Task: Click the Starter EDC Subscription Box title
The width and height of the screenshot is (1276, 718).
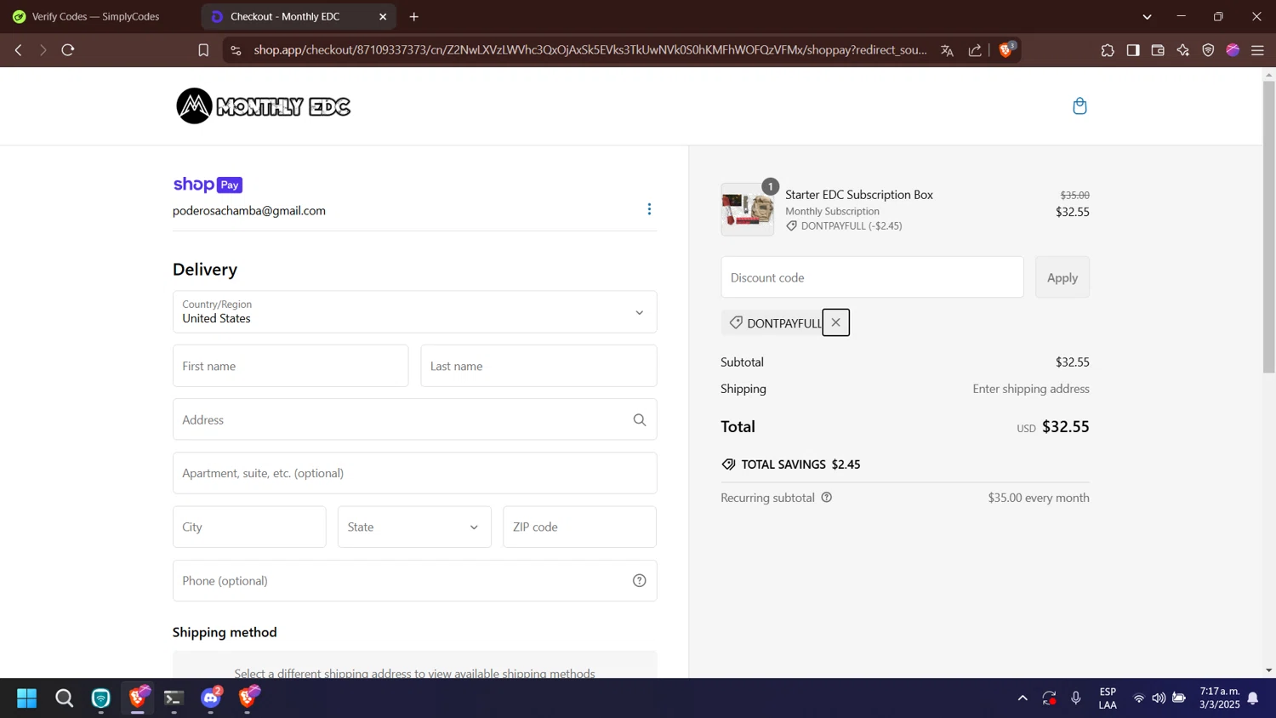Action: click(x=859, y=195)
